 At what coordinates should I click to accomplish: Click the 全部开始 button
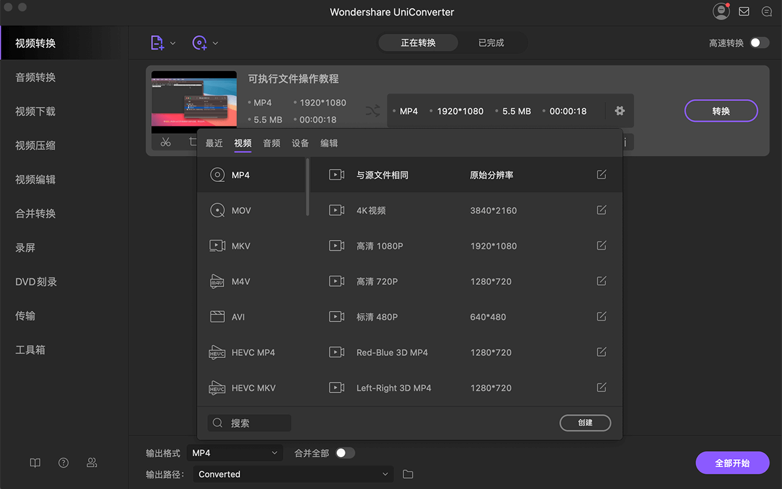point(732,463)
